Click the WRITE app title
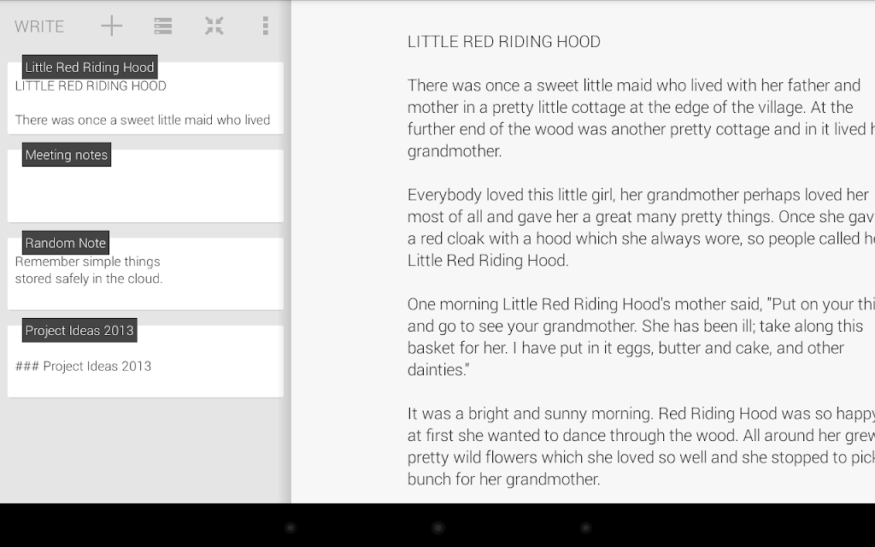Viewport: 875px width, 547px height. (x=39, y=26)
